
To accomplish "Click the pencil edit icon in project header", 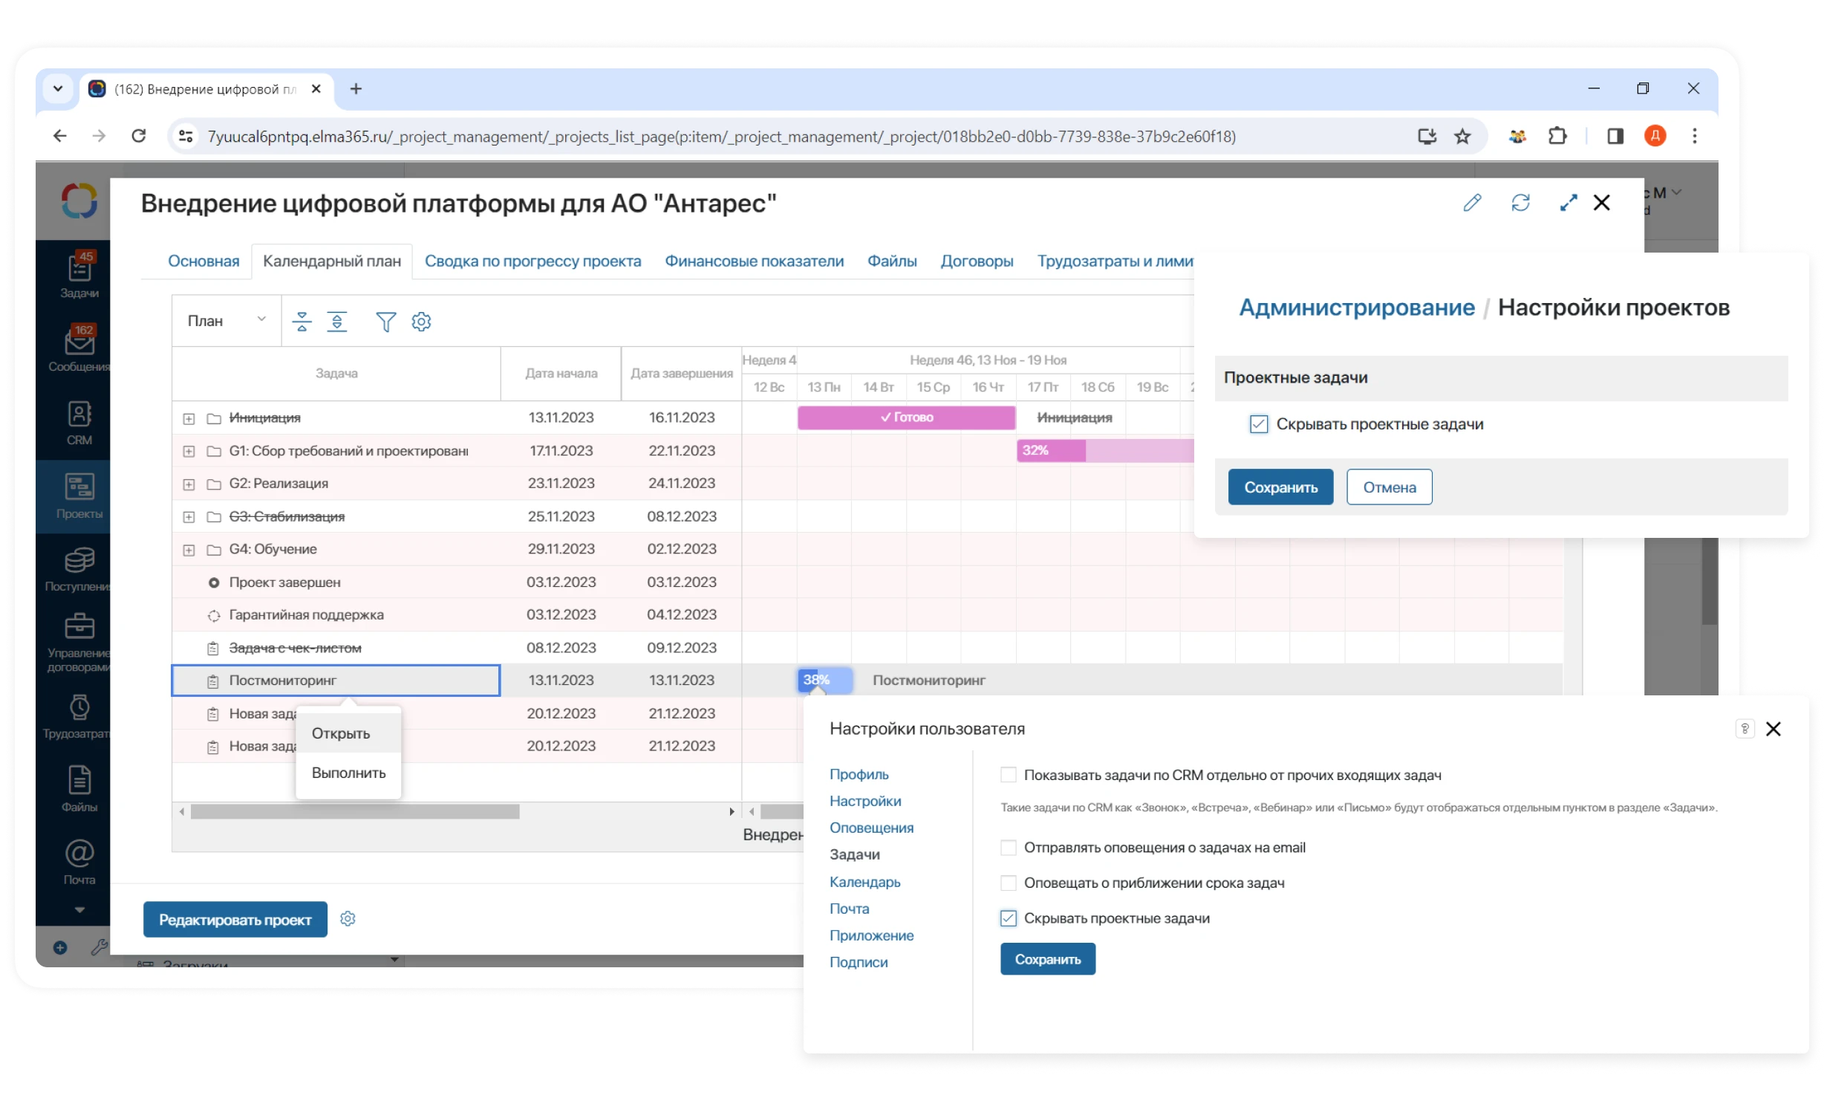I will click(1472, 203).
